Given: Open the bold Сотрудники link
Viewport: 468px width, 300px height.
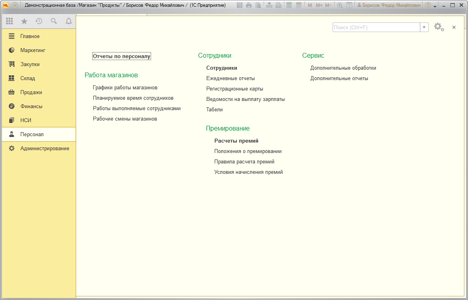Looking at the screenshot, I should pos(222,68).
